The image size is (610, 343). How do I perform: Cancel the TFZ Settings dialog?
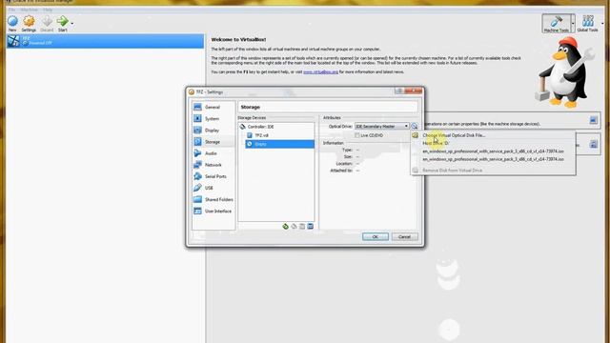pyautogui.click(x=404, y=237)
